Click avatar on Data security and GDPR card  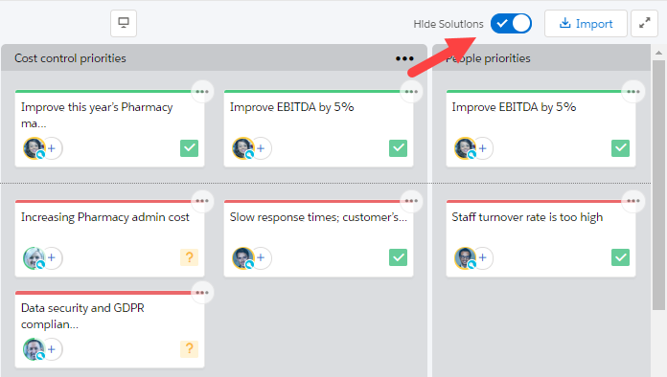[34, 349]
